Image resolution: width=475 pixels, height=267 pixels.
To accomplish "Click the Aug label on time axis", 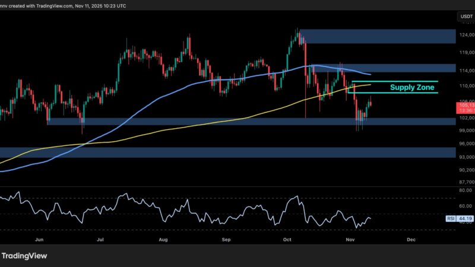I will click(163, 240).
